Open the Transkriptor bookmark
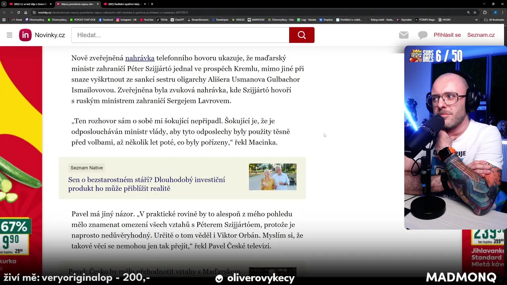Screen dimensions: 507x285 pos(220,20)
